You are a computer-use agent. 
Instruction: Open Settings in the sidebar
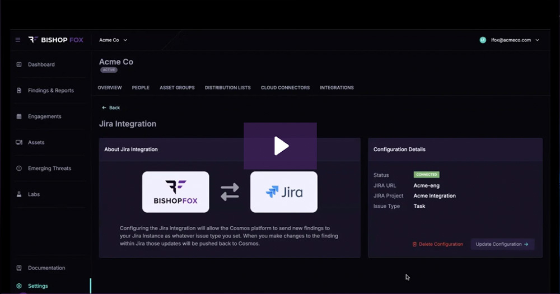pos(38,286)
